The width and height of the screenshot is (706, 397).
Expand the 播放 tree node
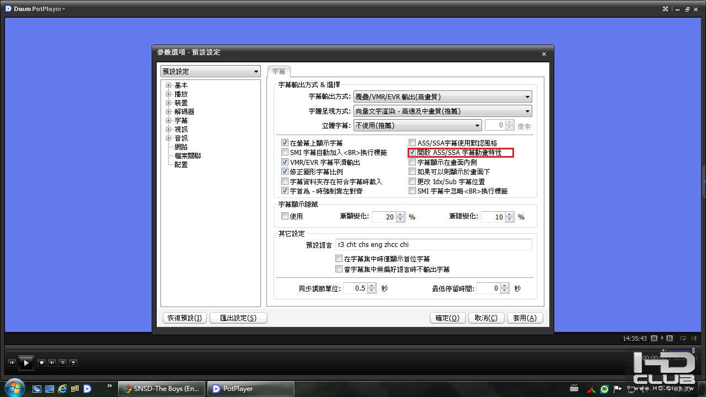tap(169, 94)
